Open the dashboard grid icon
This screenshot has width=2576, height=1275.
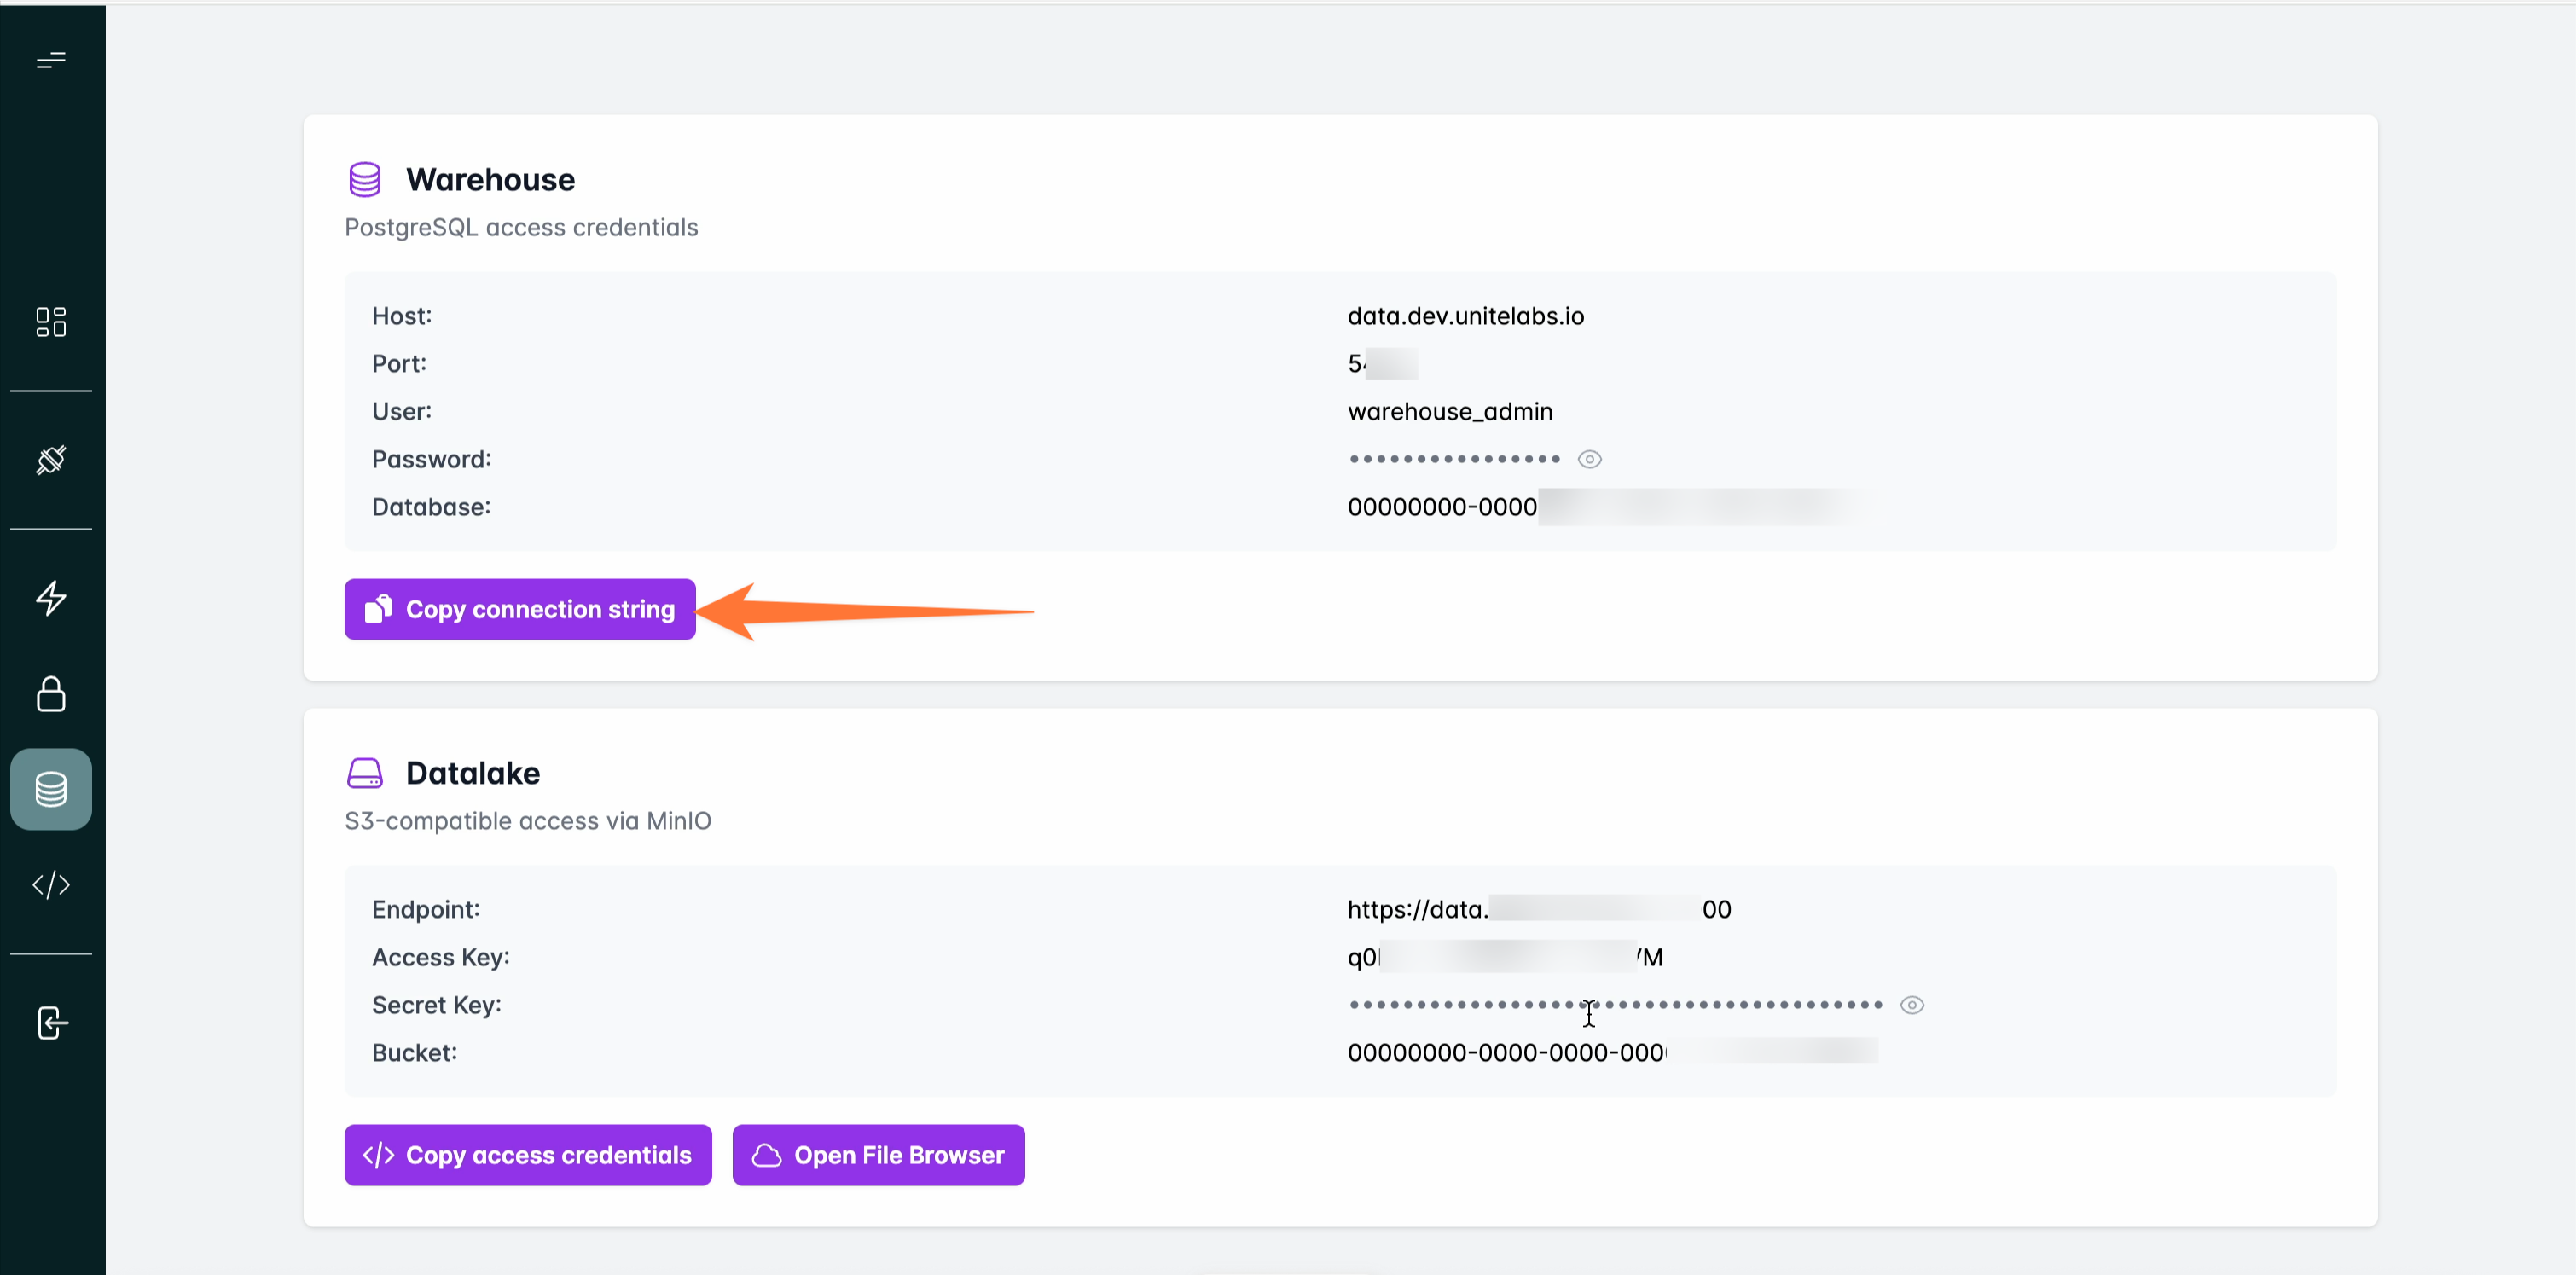[51, 321]
